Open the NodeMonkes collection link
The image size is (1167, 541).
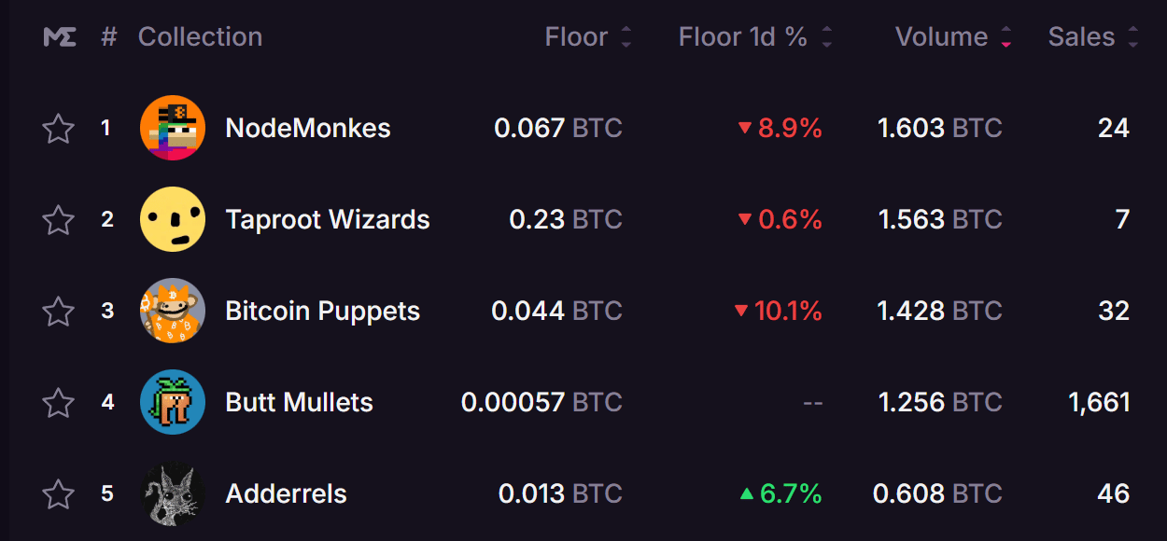(x=308, y=128)
